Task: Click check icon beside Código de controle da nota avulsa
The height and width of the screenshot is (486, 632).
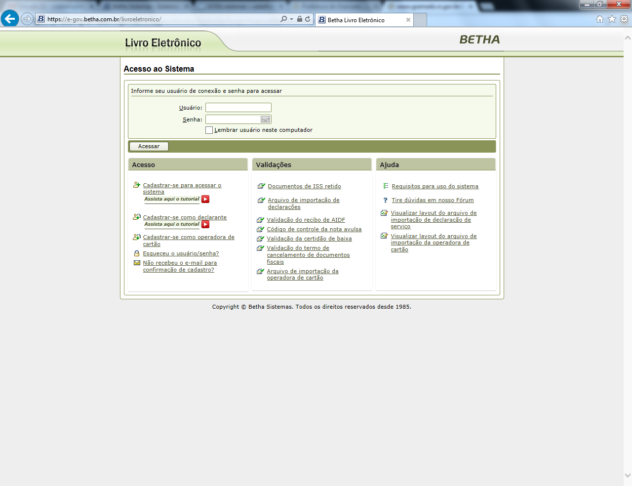Action: 261,229
